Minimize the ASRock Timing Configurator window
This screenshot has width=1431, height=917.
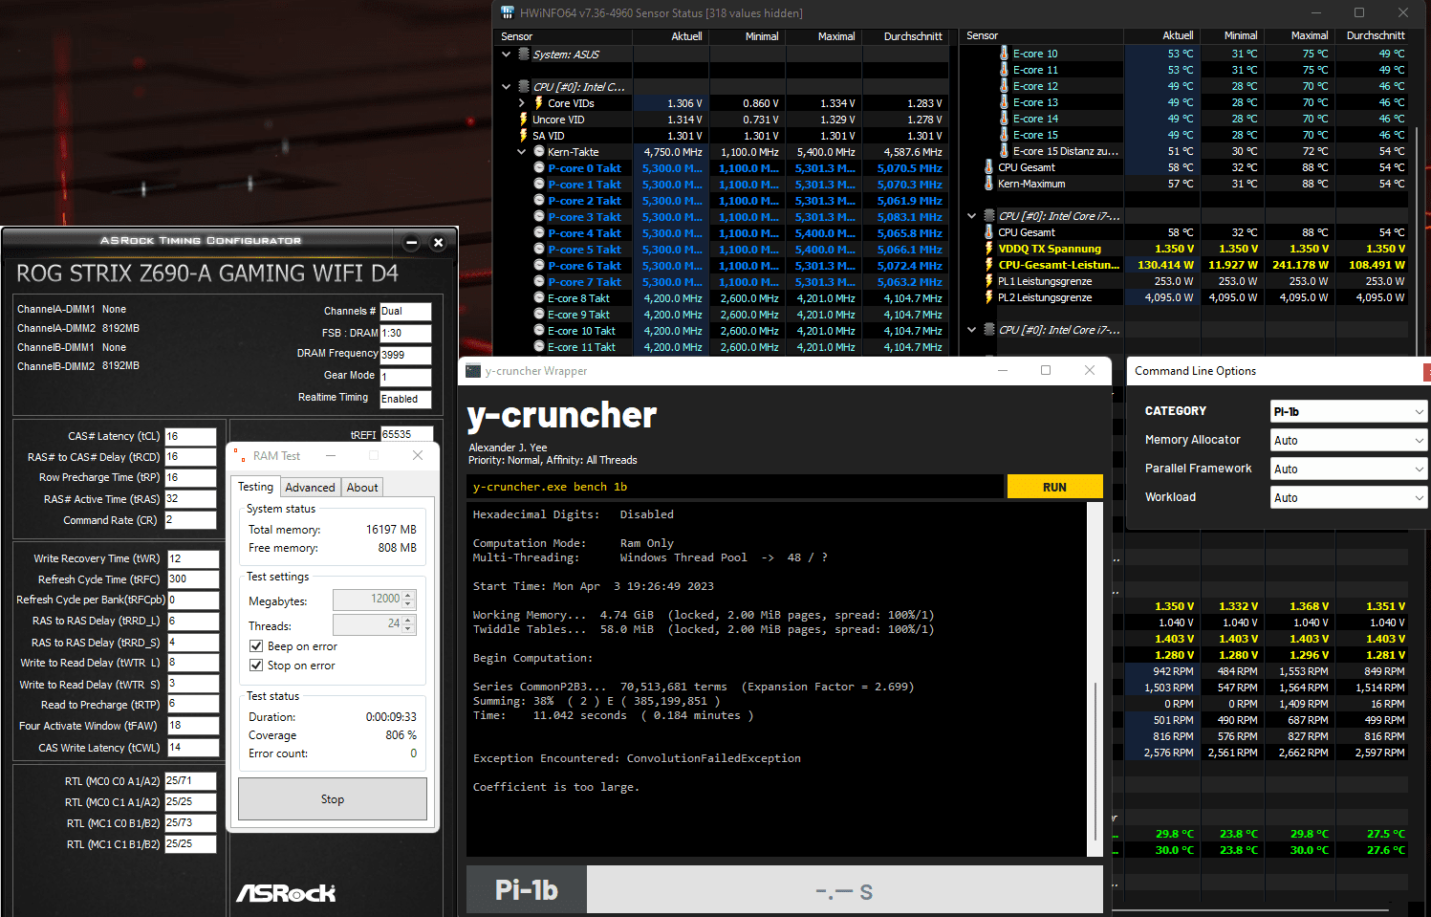pos(412,243)
